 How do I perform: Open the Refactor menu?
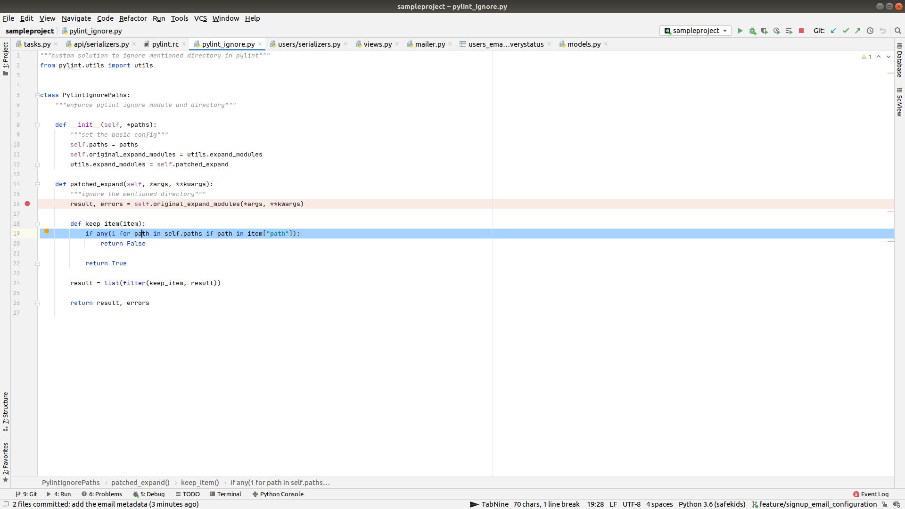click(x=132, y=18)
